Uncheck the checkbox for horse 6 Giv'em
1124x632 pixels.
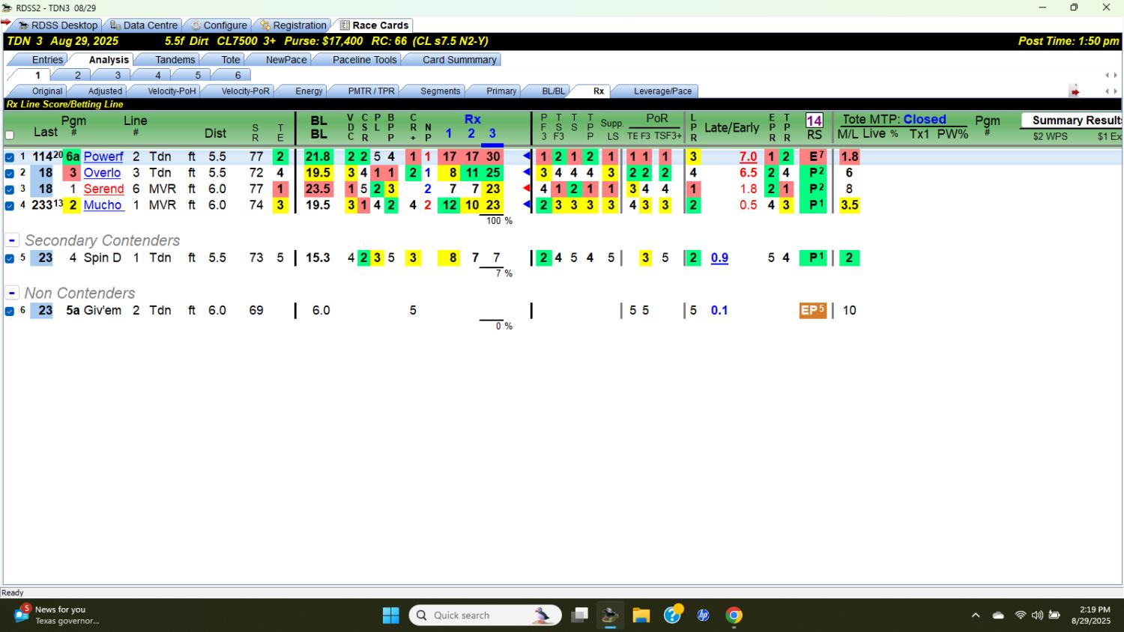click(10, 311)
